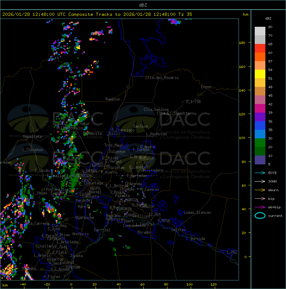Click the 100 km horizontal axis tick
This screenshot has height=289, width=286.
point(190,285)
